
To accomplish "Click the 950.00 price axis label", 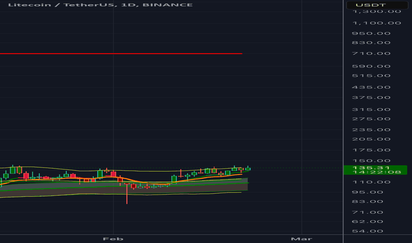I will click(371, 34).
